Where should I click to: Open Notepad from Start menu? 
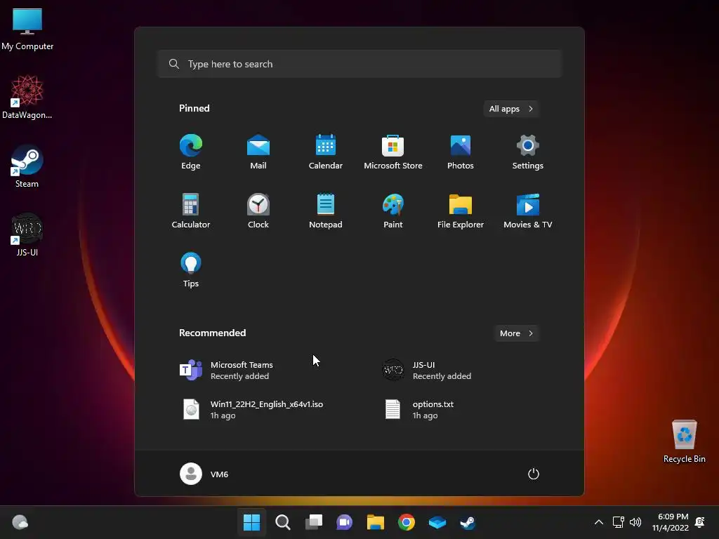[326, 211]
